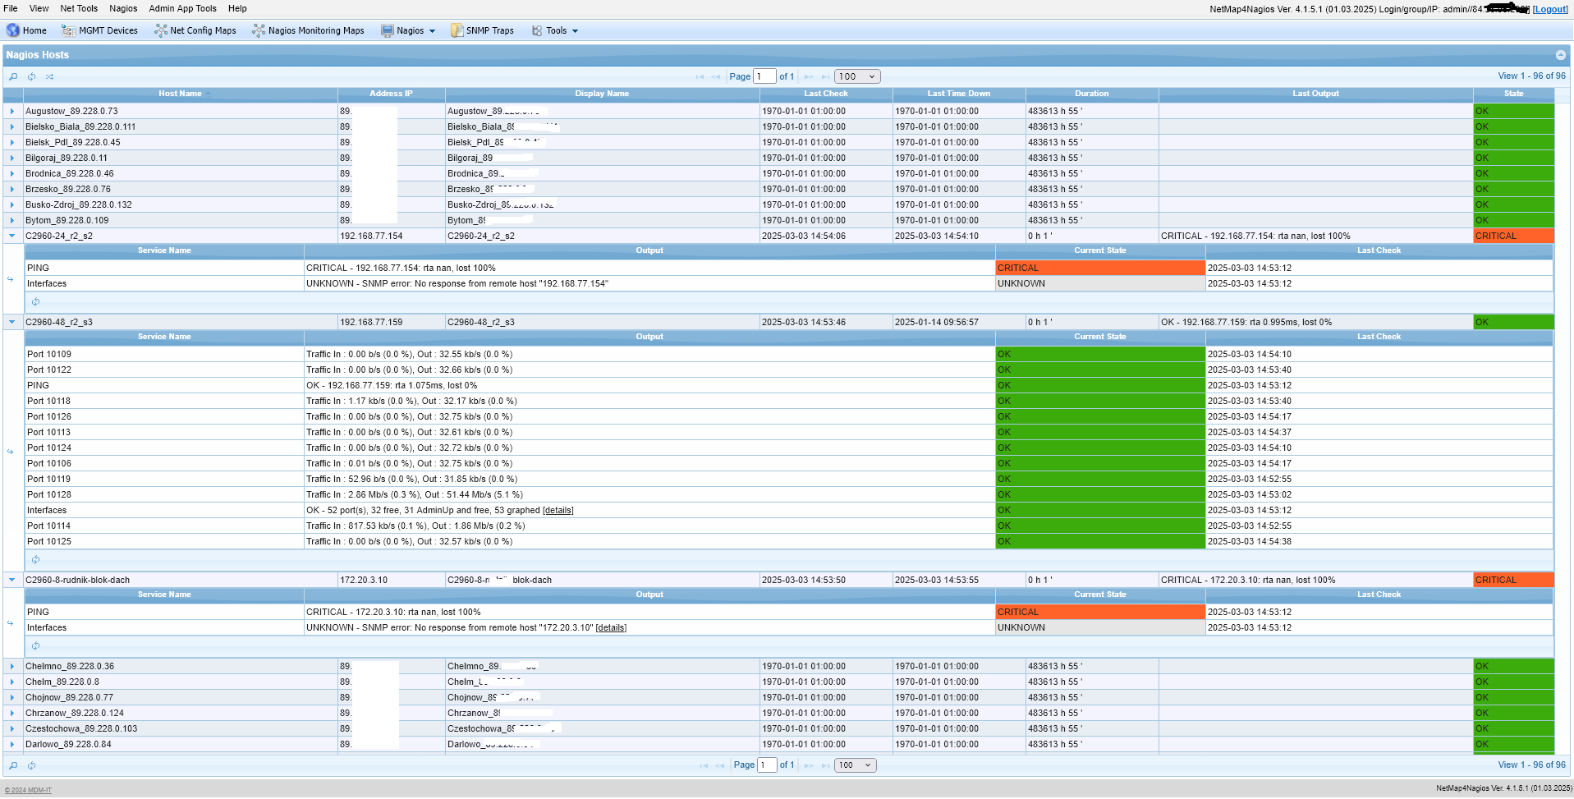Click the reload icon in bottom grid pager
The image size is (1574, 799).
point(31,765)
